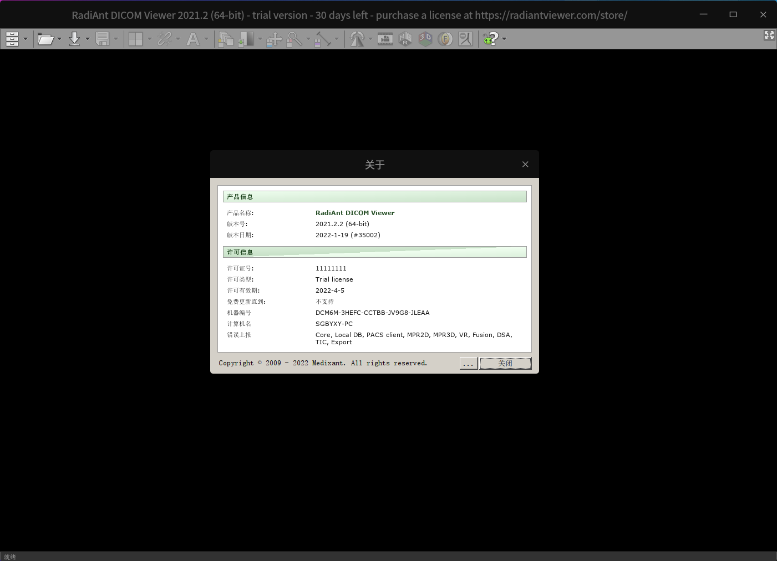Click the license number 11111111
This screenshot has width=777, height=561.
pyautogui.click(x=331, y=268)
